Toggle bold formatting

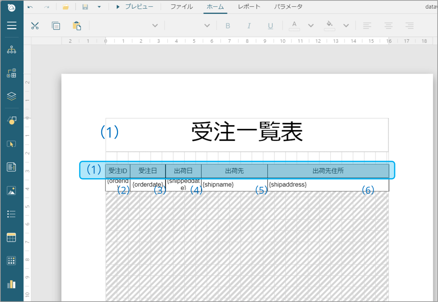(228, 26)
